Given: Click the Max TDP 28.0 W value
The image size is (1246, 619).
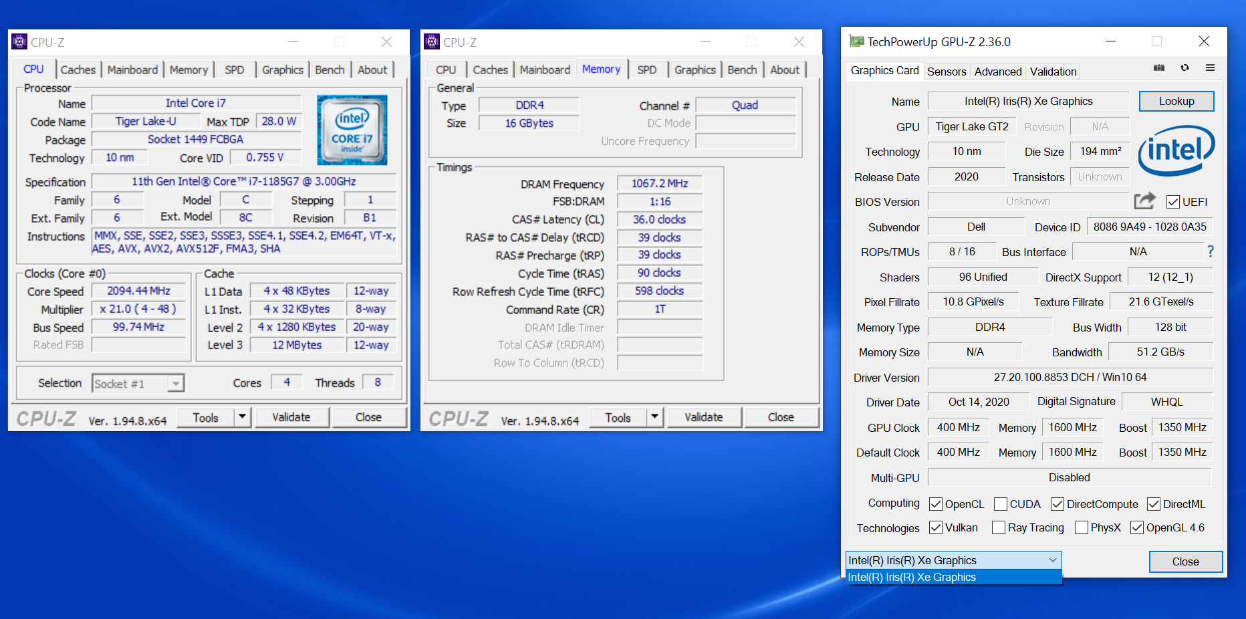Looking at the screenshot, I should tap(279, 121).
